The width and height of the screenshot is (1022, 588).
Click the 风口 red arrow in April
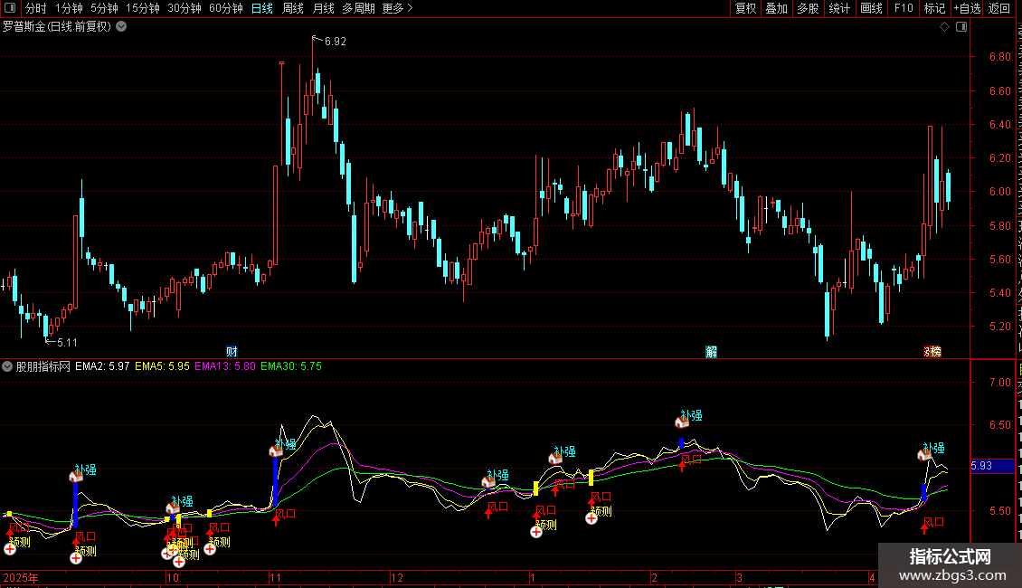(923, 526)
